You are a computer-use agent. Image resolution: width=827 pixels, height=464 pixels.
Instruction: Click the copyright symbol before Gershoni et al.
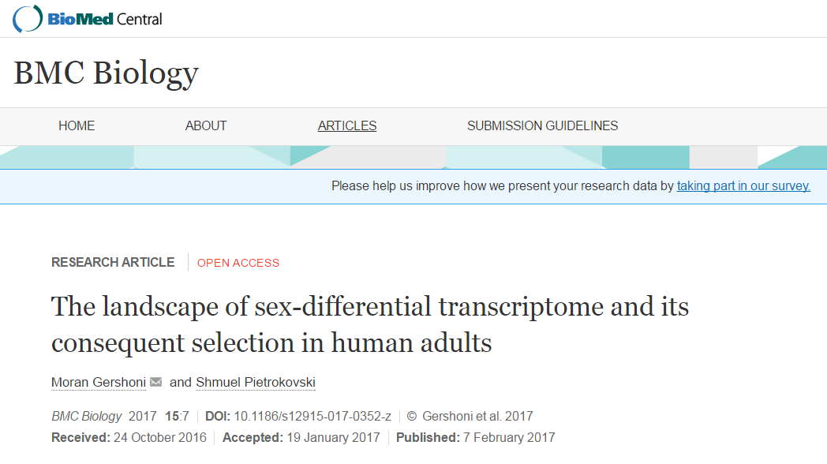412,417
